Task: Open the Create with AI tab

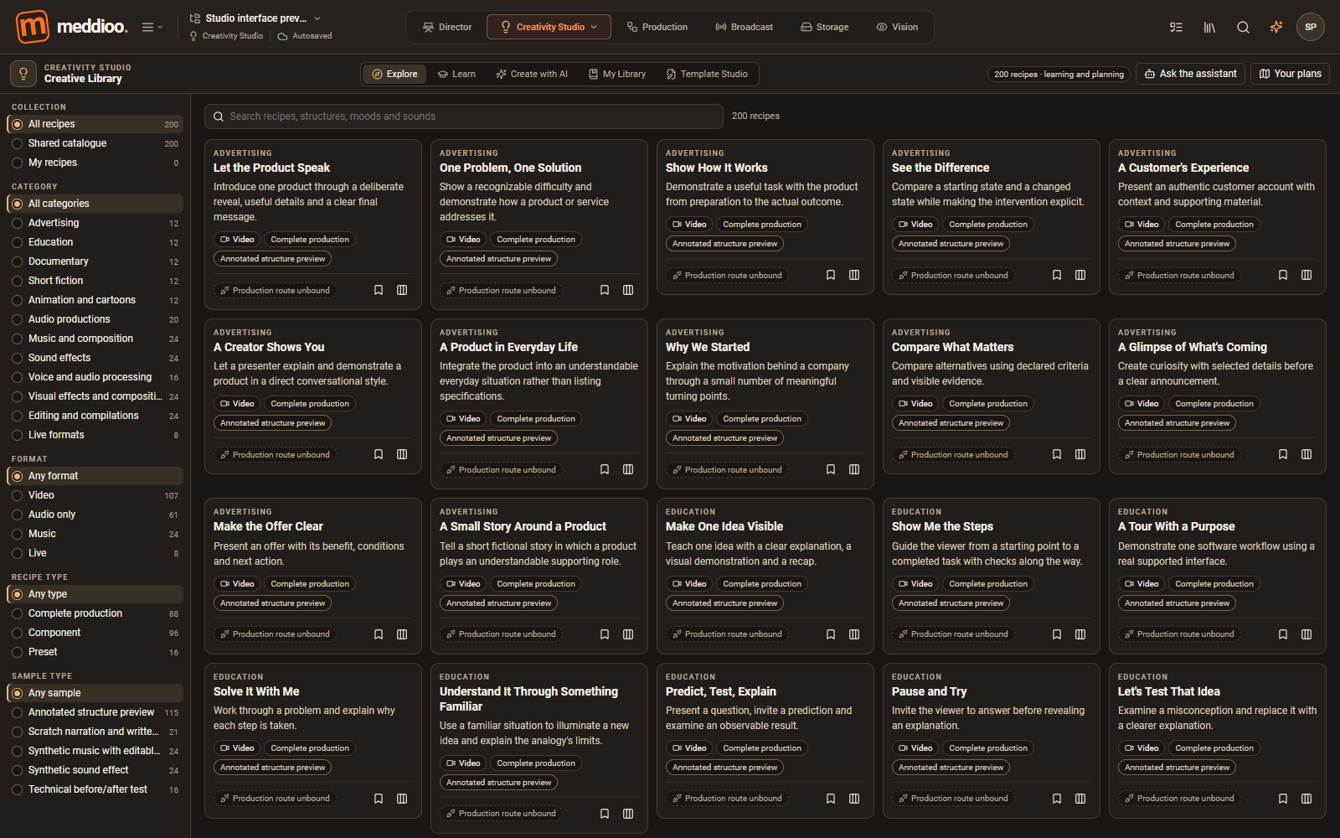Action: click(532, 74)
